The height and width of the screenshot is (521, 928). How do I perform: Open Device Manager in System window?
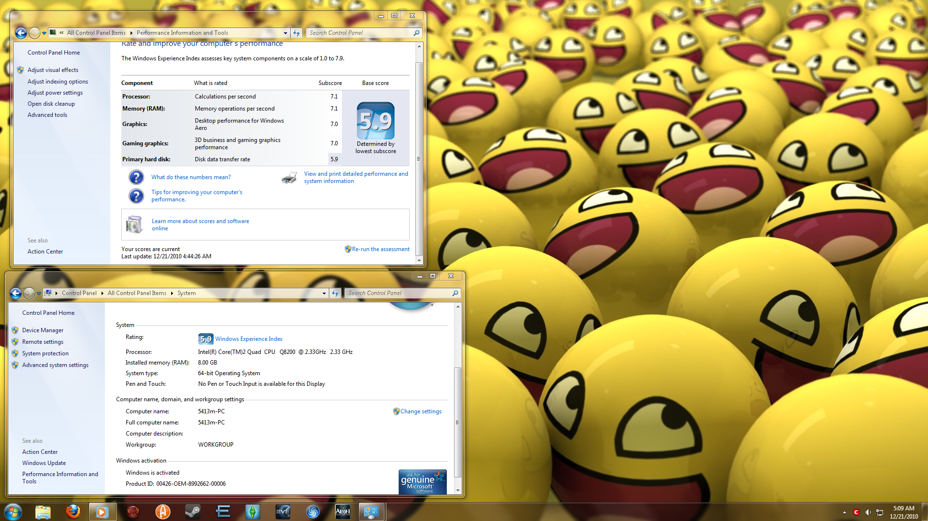tap(43, 330)
